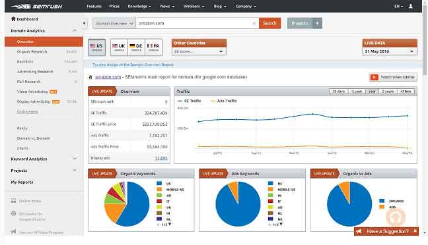
Task: Open Display Advertising in sidebar
Action: pos(33,101)
